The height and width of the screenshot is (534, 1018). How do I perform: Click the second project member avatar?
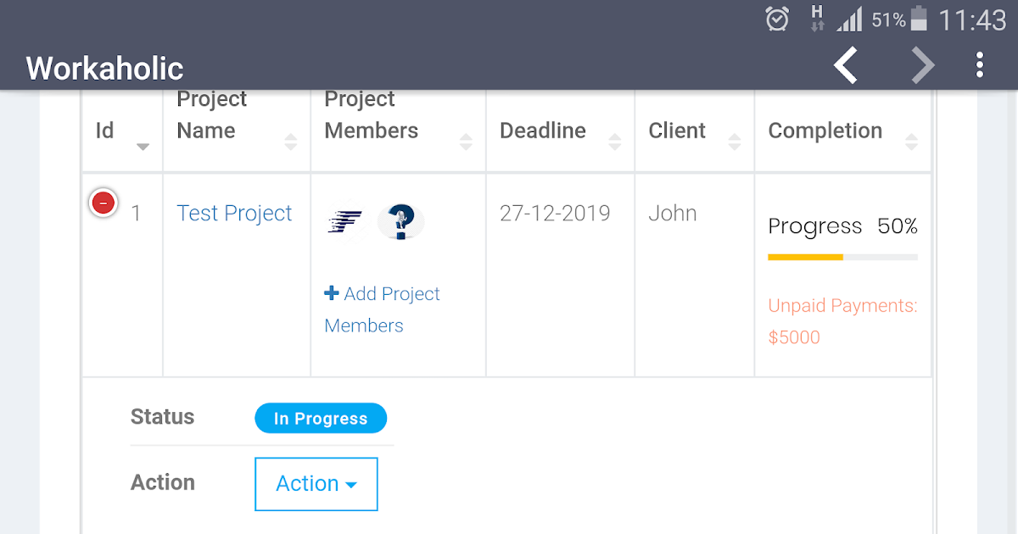[x=400, y=221]
